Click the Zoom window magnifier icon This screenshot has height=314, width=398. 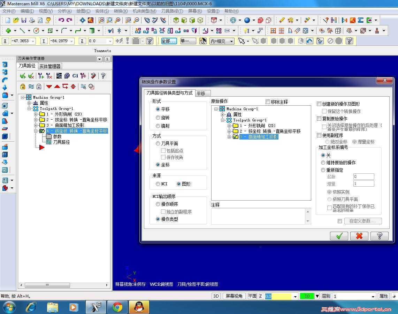tap(101, 20)
